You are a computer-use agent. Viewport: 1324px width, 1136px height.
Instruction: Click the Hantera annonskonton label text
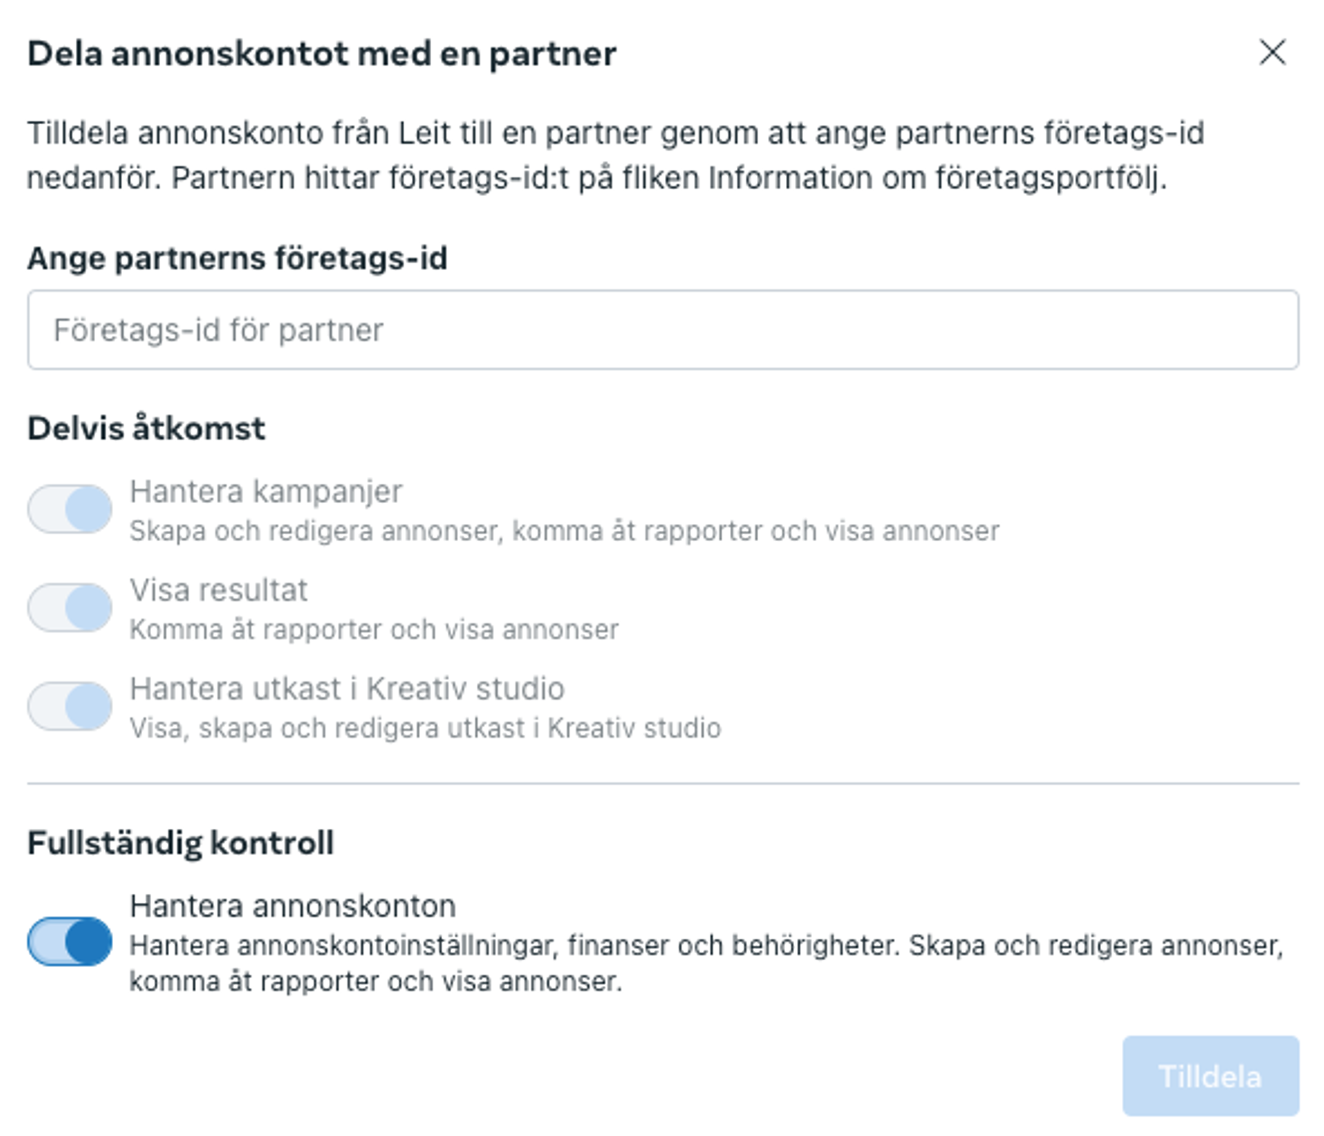click(293, 906)
